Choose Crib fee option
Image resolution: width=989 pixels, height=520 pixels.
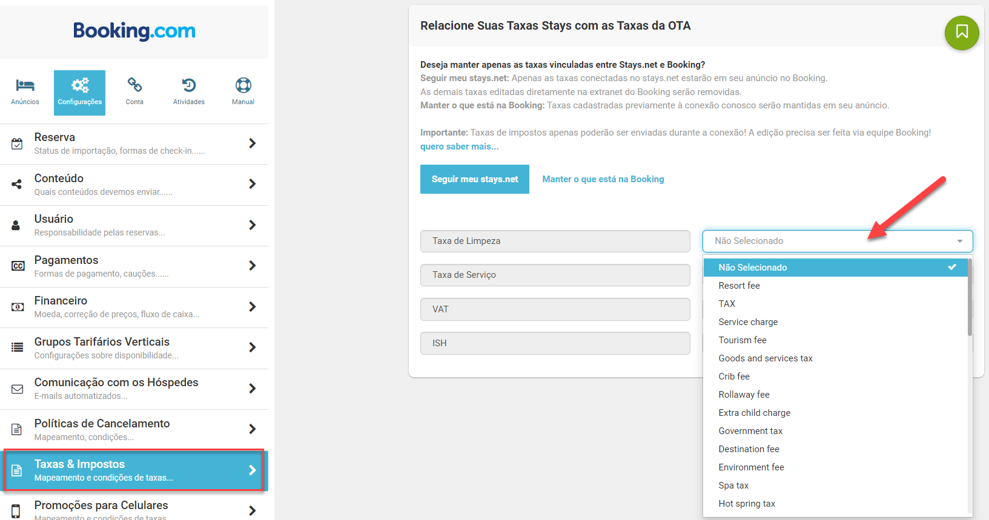835,377
